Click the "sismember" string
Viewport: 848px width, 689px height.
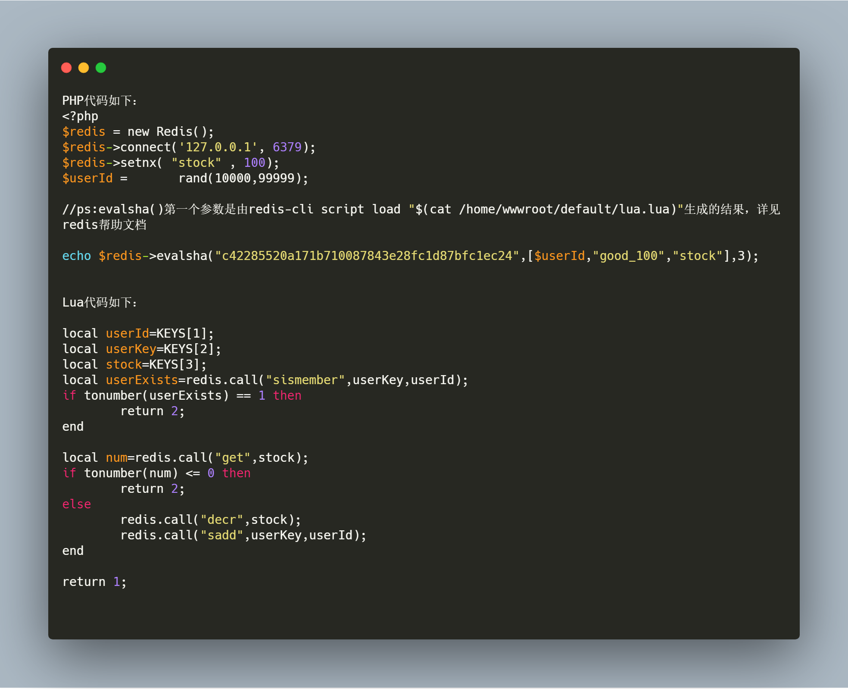[305, 380]
